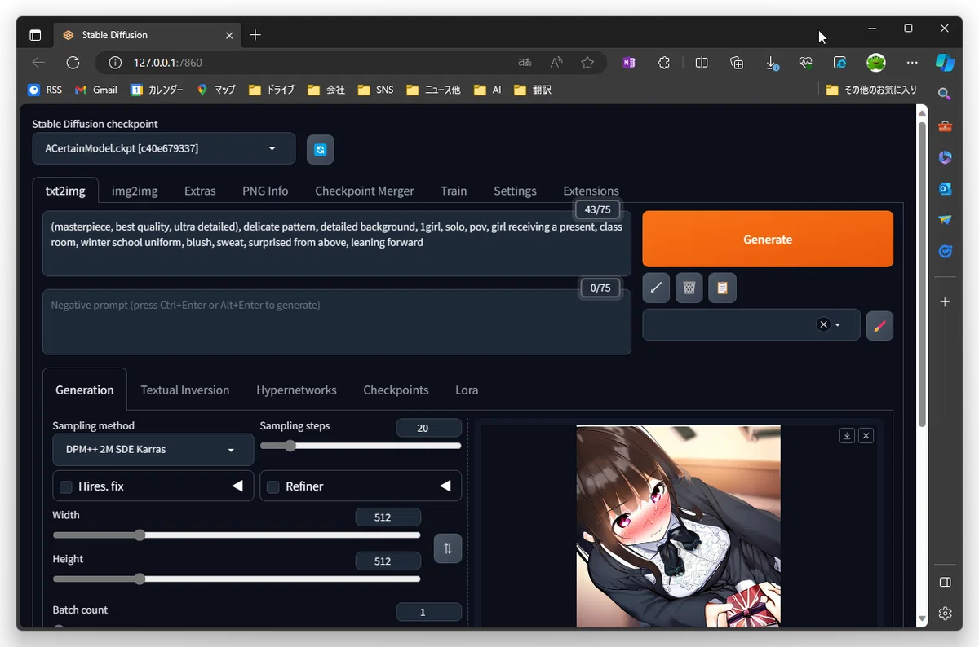Add a sidebar app with plus
The width and height of the screenshot is (979, 647).
[945, 302]
